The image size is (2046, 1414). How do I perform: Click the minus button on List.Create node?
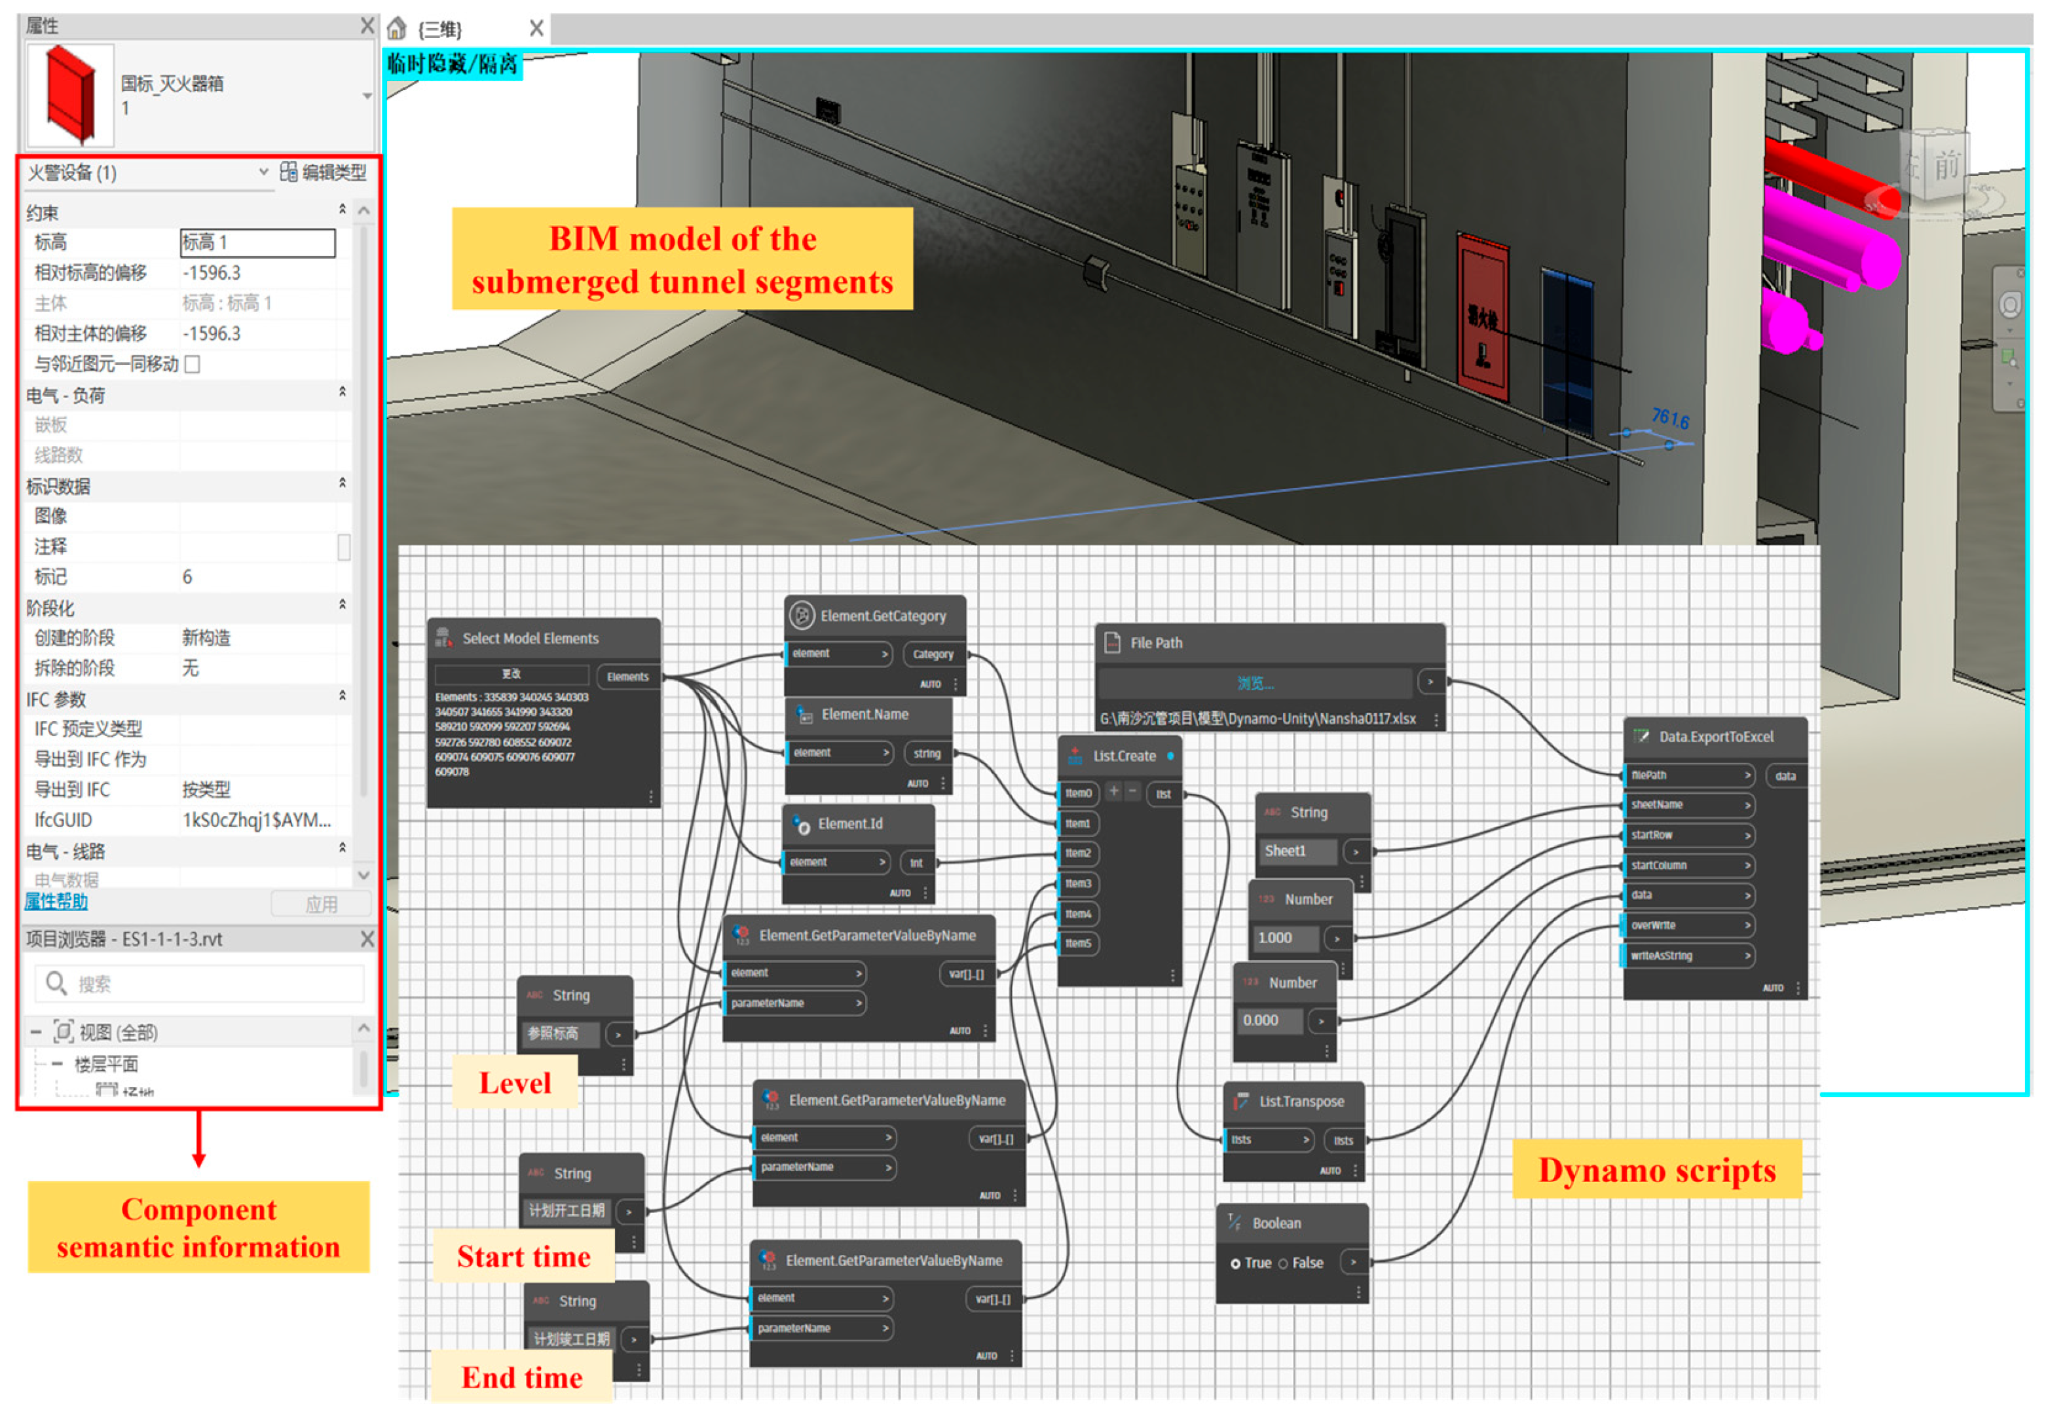(x=1133, y=791)
